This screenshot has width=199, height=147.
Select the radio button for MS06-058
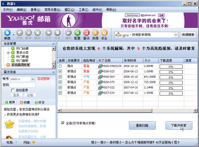[x=60, y=66]
